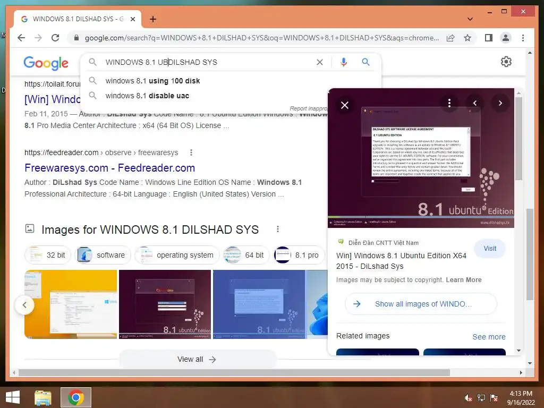Click the muted volume tray icon
This screenshot has width=544, height=408.
tap(469, 398)
